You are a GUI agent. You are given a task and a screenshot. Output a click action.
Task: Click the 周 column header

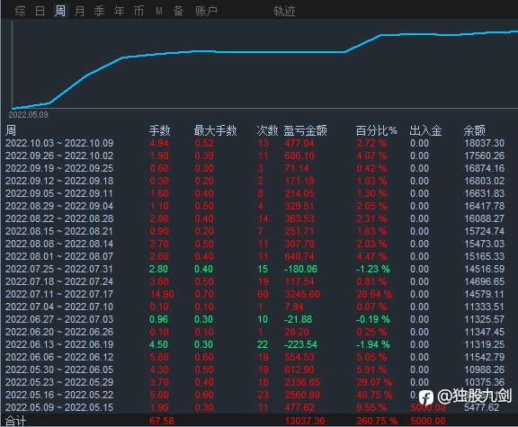[x=11, y=130]
